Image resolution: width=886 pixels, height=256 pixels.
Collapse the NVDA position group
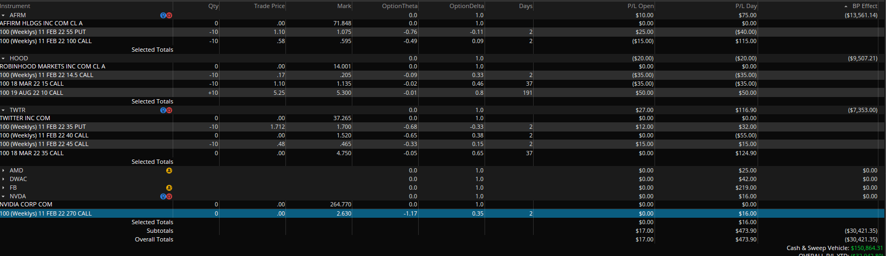3,196
